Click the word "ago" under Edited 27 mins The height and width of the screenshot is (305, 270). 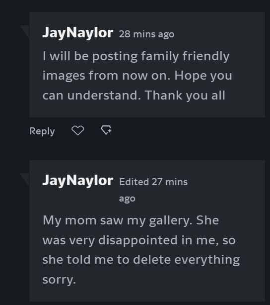pos(127,199)
